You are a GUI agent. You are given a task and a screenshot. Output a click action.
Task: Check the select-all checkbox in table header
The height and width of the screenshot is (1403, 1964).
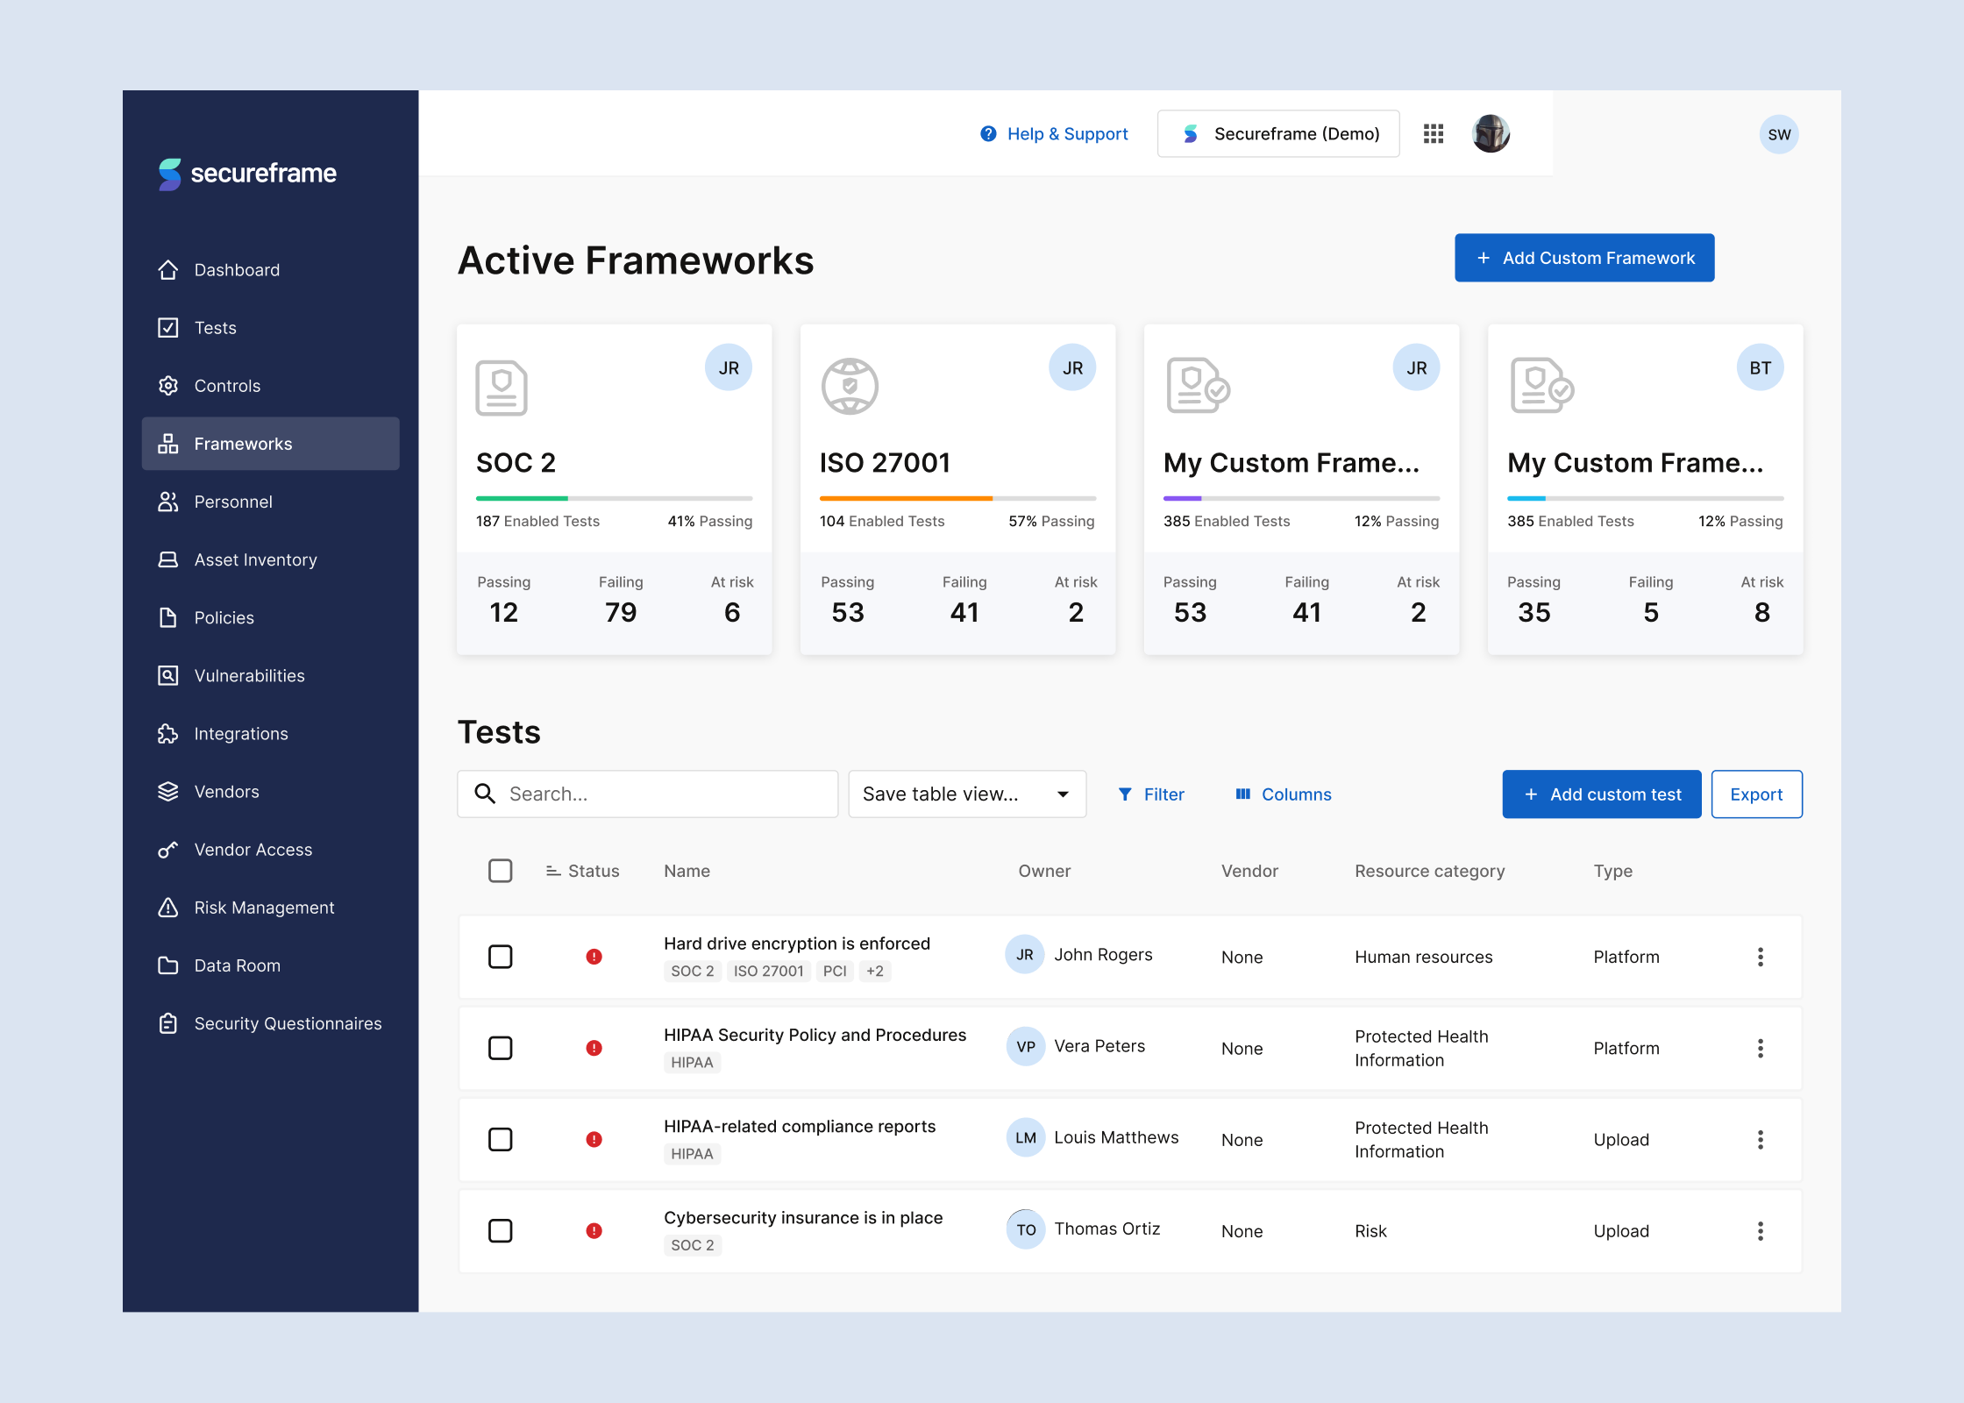pos(500,871)
